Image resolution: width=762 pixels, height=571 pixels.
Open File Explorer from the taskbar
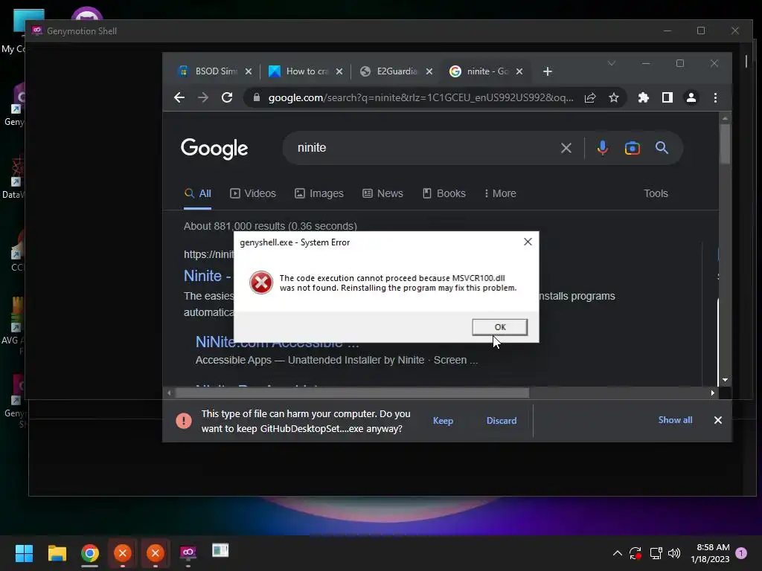(x=57, y=553)
